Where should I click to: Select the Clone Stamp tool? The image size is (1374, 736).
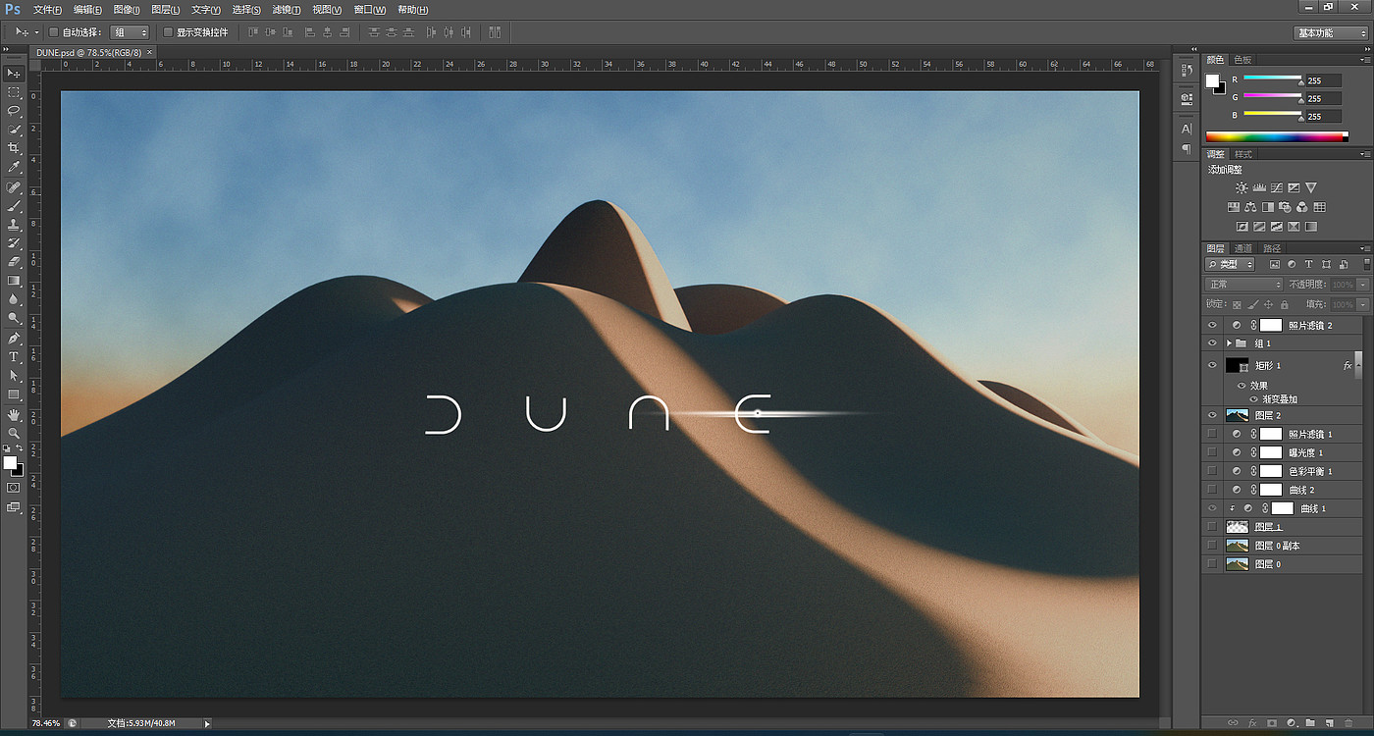(x=14, y=225)
